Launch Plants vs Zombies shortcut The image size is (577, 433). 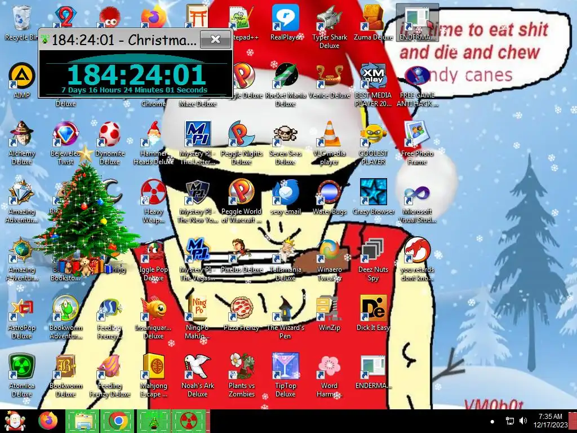click(x=241, y=375)
